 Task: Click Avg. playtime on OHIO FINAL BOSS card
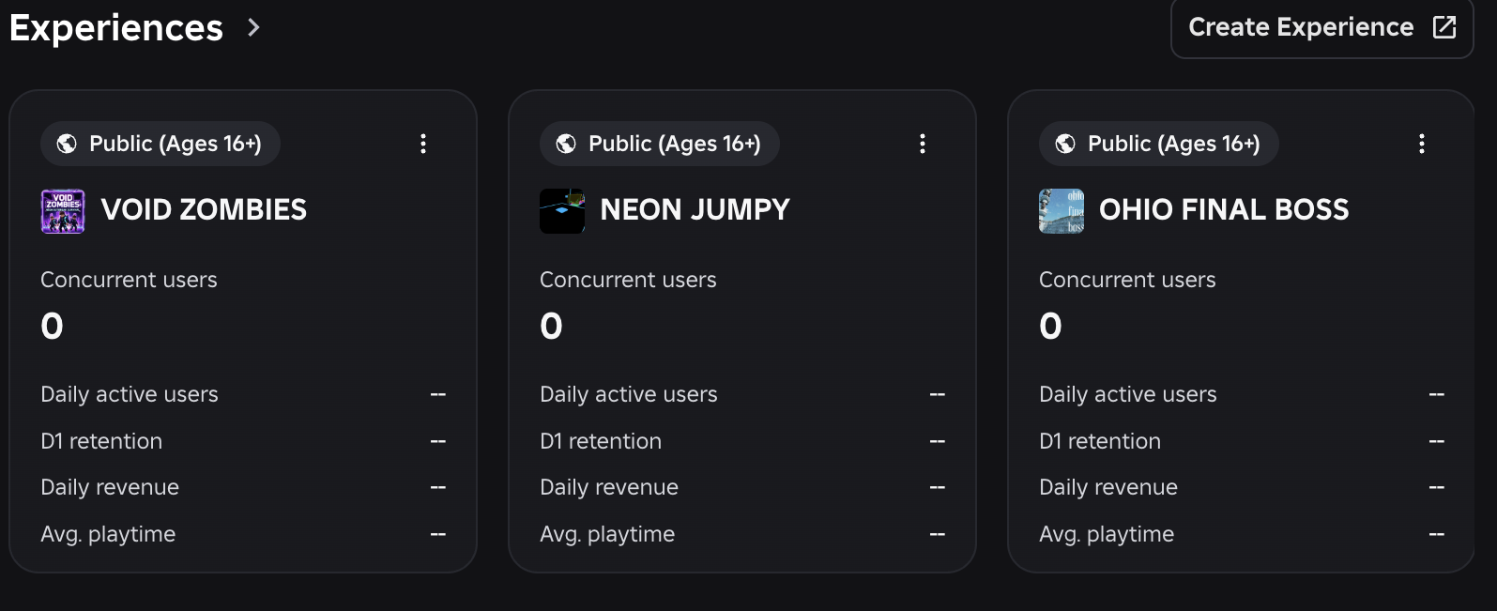click(x=1107, y=534)
